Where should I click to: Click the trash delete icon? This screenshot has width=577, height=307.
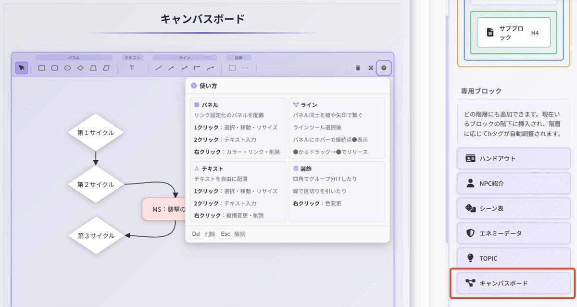(358, 68)
